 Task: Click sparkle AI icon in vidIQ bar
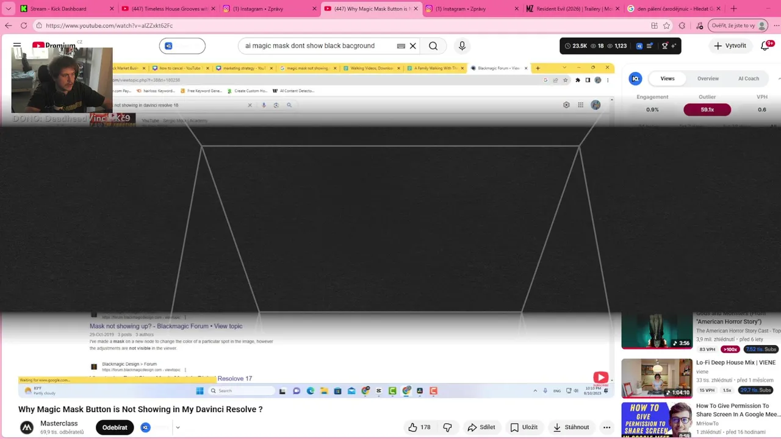674,46
